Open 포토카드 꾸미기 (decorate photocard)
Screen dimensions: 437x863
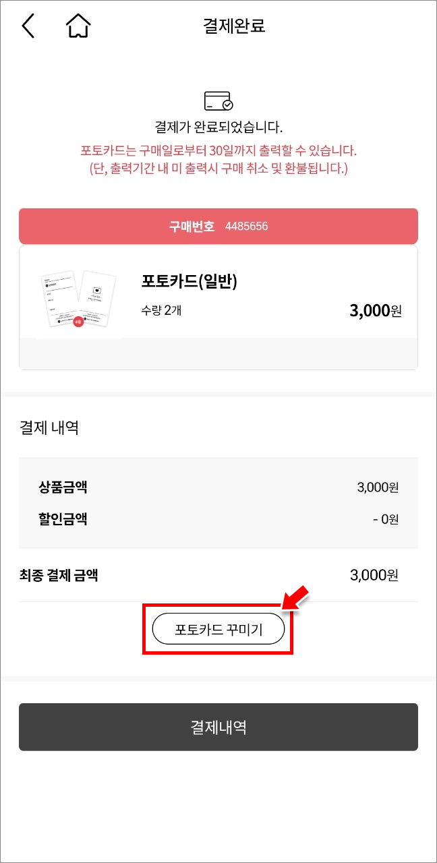point(218,628)
